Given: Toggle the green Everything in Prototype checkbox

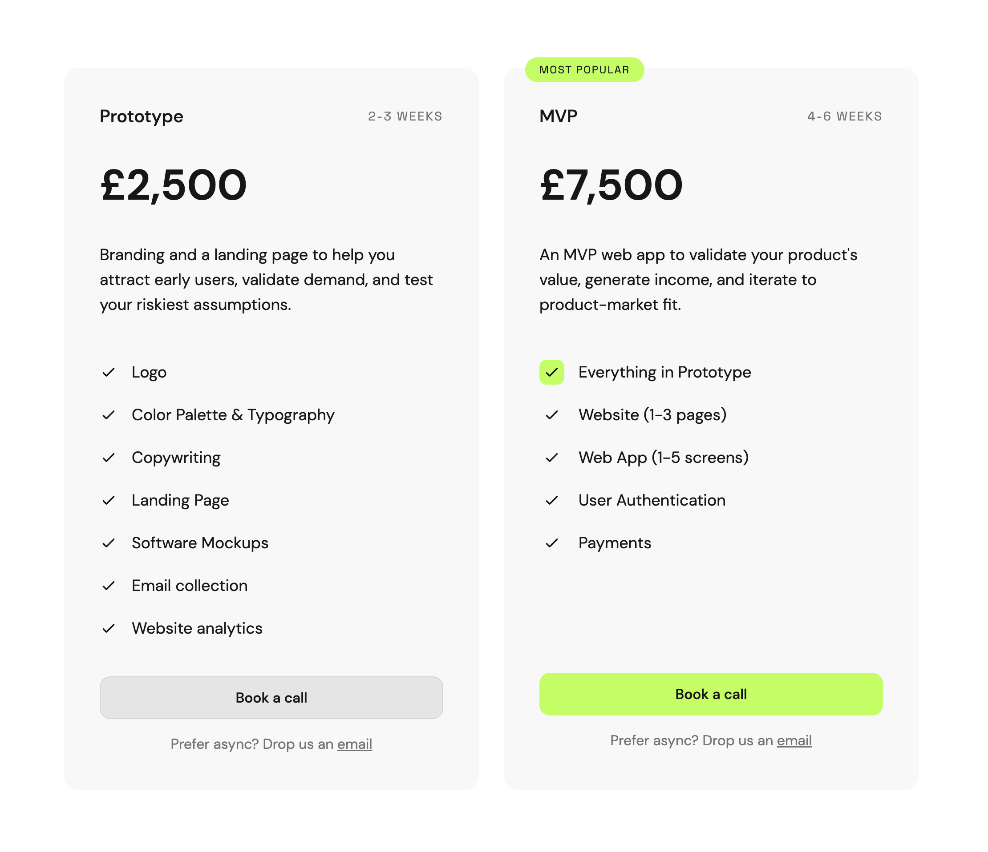Looking at the screenshot, I should pyautogui.click(x=552, y=372).
